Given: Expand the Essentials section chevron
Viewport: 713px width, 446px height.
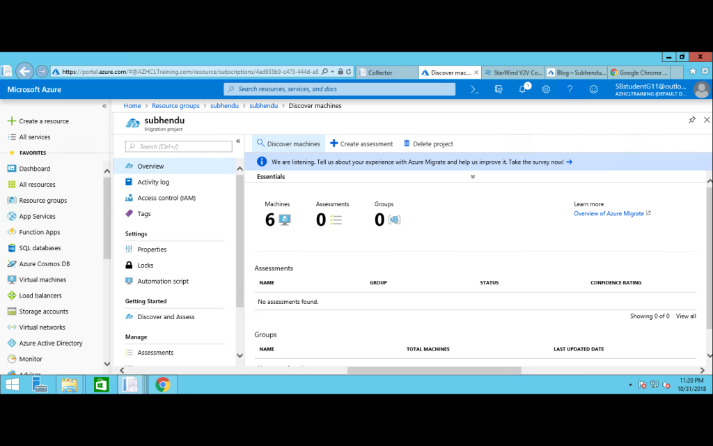Looking at the screenshot, I should (x=473, y=176).
